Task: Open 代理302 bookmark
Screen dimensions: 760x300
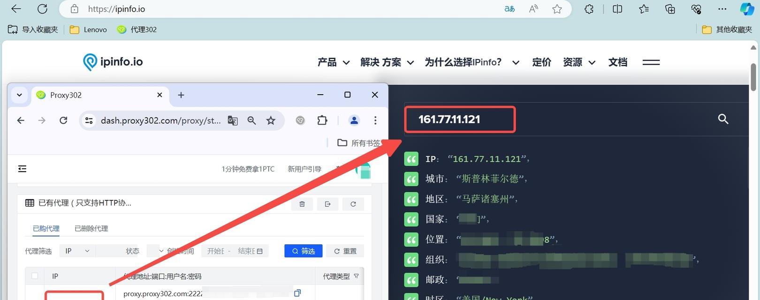Action: [x=137, y=30]
